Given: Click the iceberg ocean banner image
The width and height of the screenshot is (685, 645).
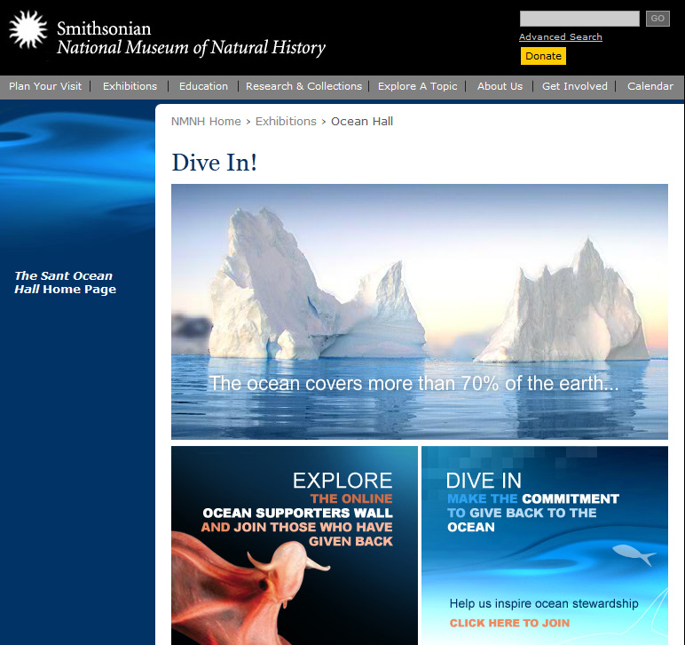Looking at the screenshot, I should coord(419,311).
